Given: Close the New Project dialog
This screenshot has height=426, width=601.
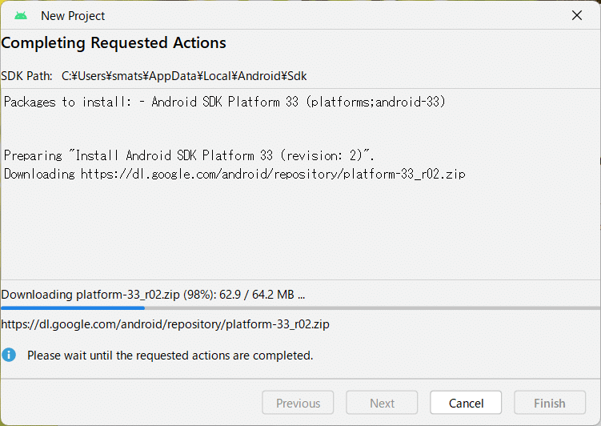Looking at the screenshot, I should (576, 15).
